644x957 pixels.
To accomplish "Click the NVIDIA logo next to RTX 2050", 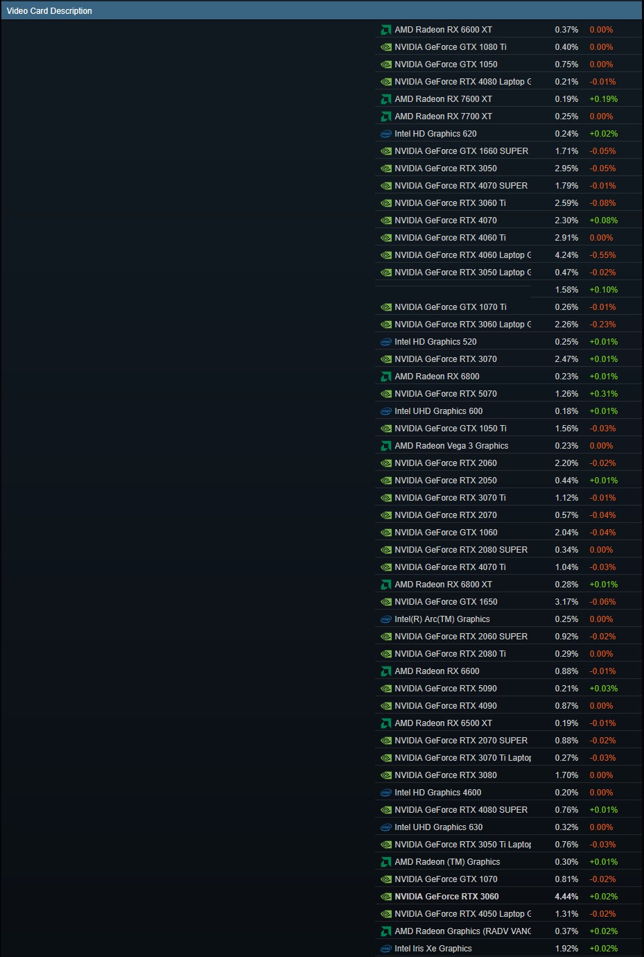I will (386, 481).
